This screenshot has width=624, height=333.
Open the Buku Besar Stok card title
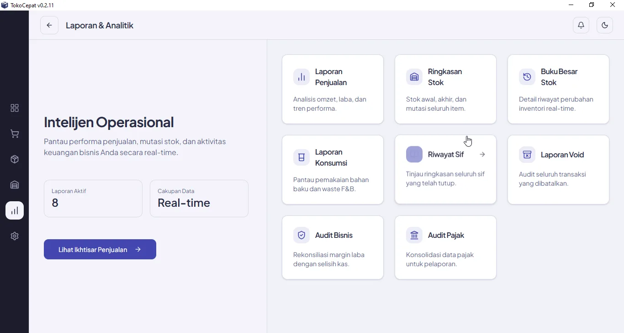pos(559,77)
